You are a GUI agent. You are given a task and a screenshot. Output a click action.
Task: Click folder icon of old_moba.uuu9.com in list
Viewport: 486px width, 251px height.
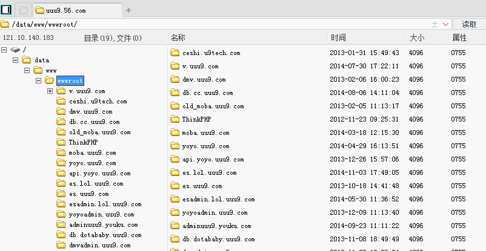tap(175, 106)
